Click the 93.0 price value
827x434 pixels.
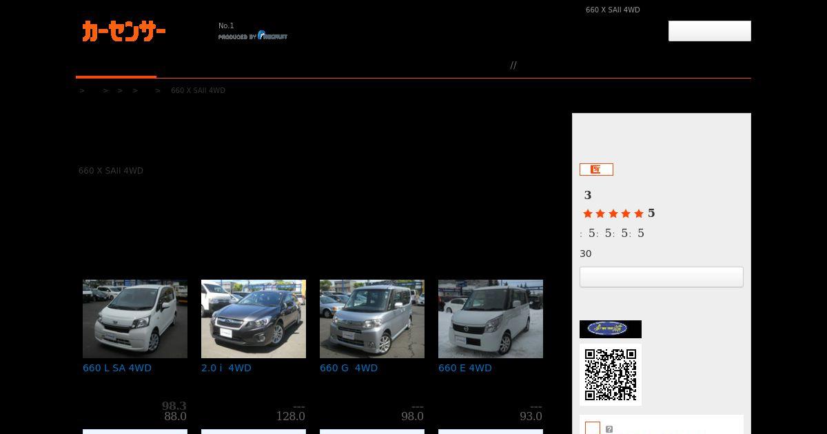[x=531, y=416]
